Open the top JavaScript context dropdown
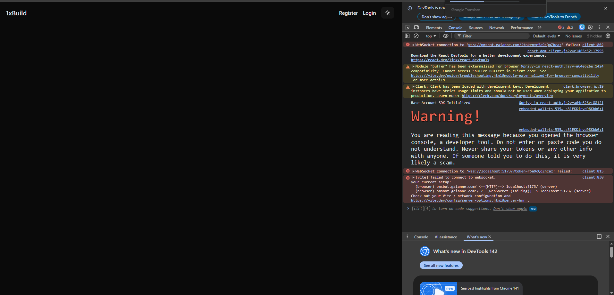Screen dimensions: 614x295 [x=431, y=36]
